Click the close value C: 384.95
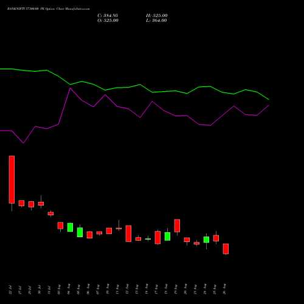Image resolution: width=304 pixels, height=304 pixels. click(x=108, y=16)
